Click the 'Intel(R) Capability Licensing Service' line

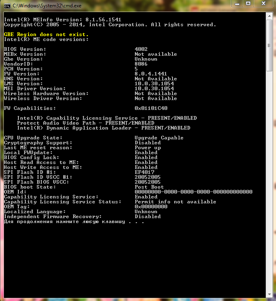(x=107, y=118)
